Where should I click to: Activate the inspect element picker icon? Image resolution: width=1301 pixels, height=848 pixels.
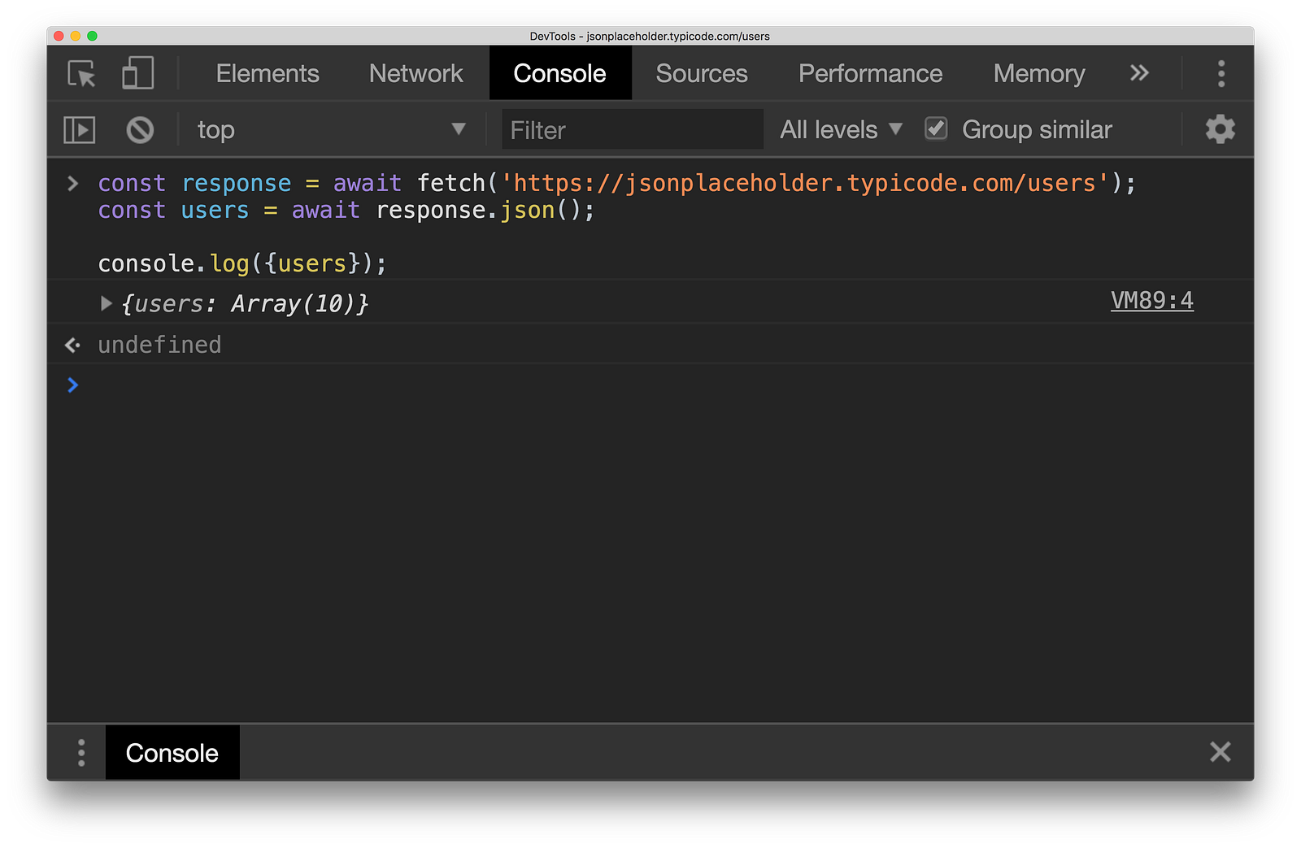[x=81, y=73]
